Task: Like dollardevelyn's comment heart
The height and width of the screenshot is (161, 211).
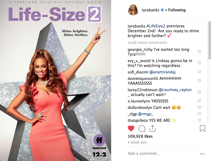Action: coord(199,108)
